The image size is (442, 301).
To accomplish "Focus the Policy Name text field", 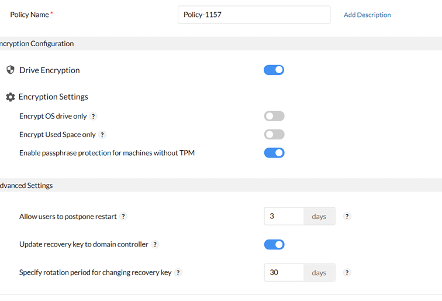I will point(254,15).
